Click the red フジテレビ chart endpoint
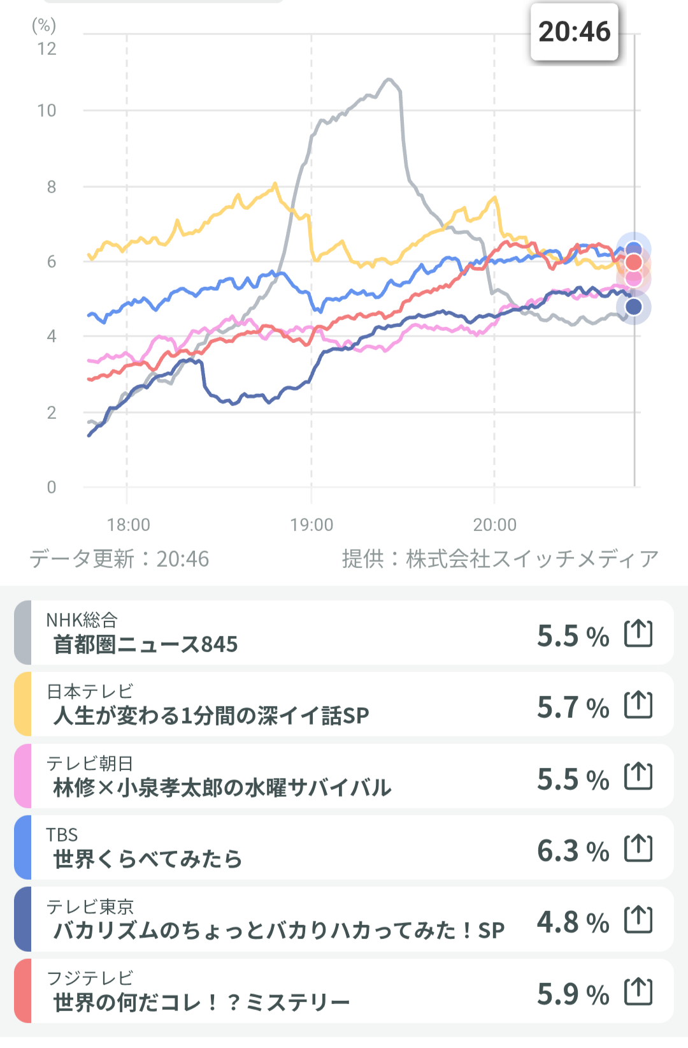 click(633, 262)
